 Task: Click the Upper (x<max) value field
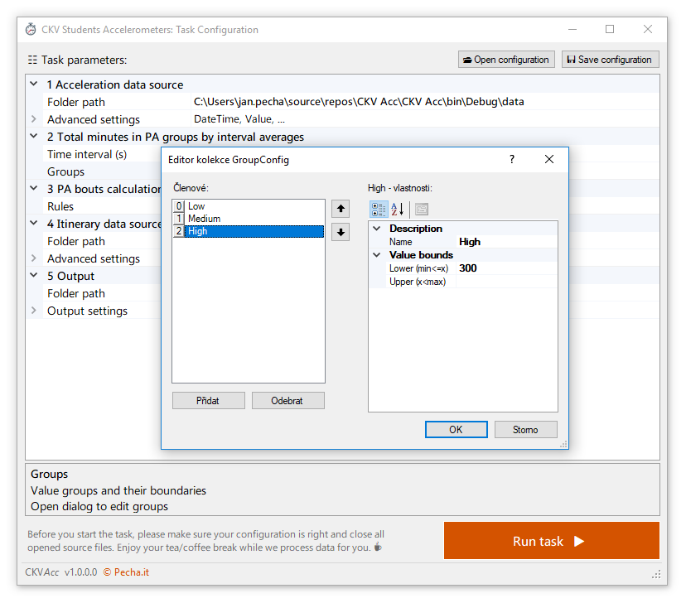tap(506, 282)
